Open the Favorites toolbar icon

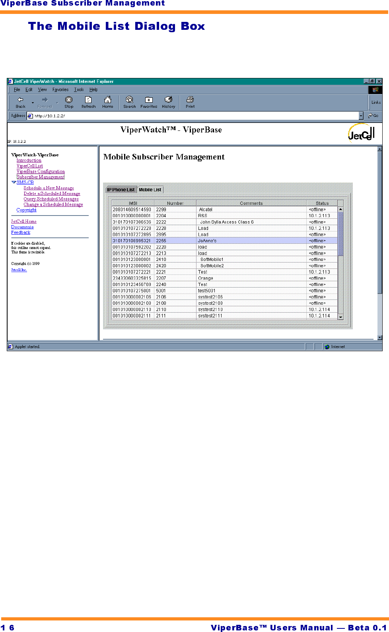tap(149, 102)
